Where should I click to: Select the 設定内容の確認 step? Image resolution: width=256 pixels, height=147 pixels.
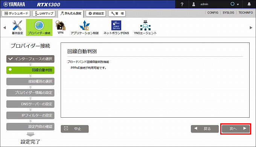(30, 126)
